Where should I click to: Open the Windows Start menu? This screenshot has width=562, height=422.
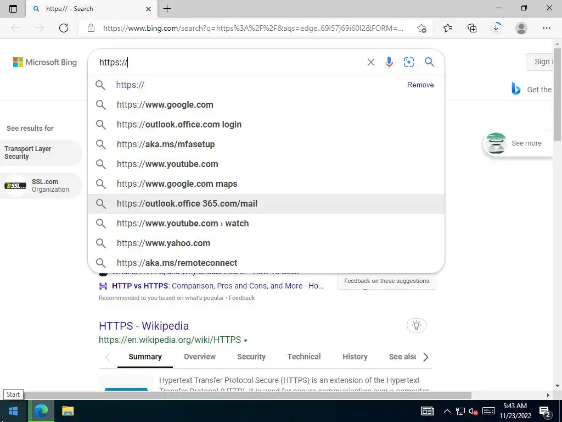click(x=13, y=411)
